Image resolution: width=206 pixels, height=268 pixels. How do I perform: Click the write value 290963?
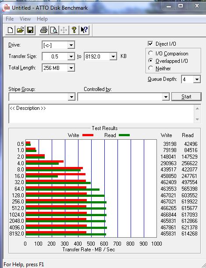tap(168, 163)
